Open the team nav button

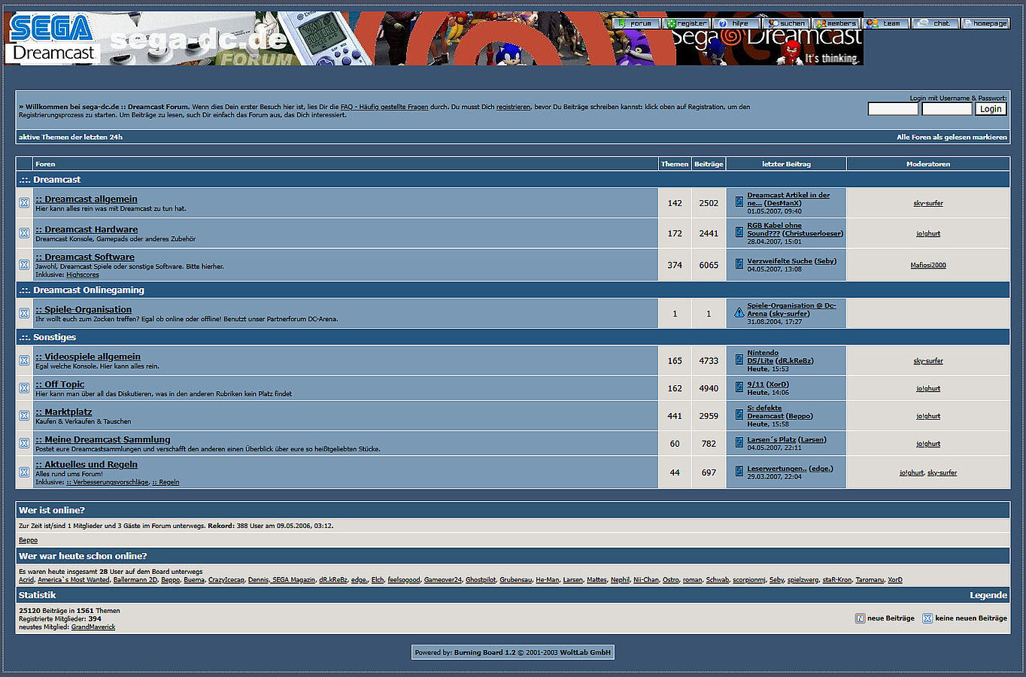pyautogui.click(x=886, y=23)
